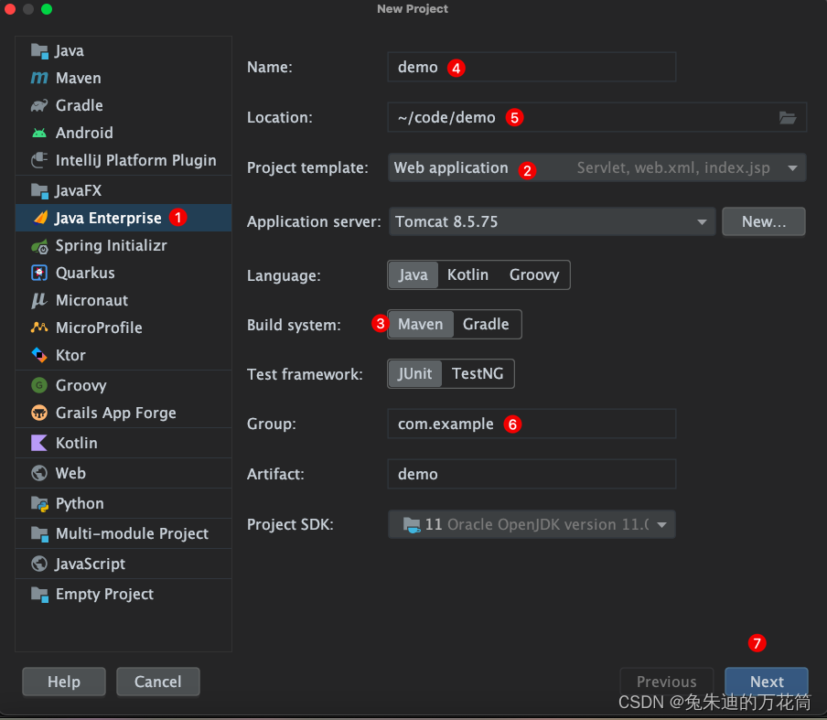Screen dimensions: 827x720
Task: Click the Maven 'm' icon
Action: (x=39, y=78)
